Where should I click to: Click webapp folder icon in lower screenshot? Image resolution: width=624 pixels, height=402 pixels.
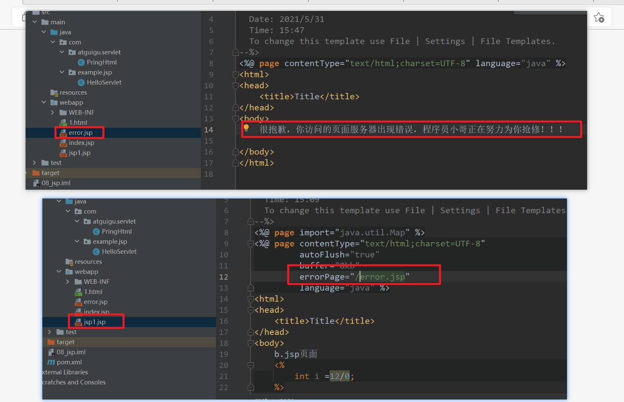[x=69, y=272]
